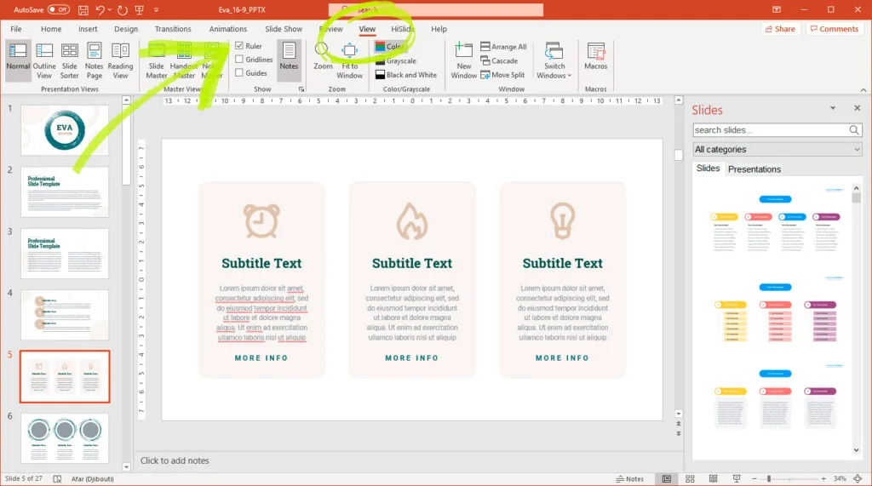
Task: Open the Animations tab
Action: [x=227, y=29]
